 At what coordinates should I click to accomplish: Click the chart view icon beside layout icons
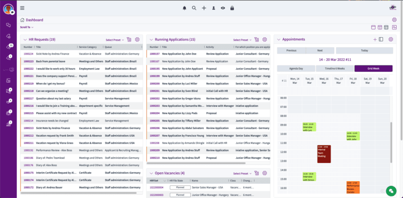(394, 27)
